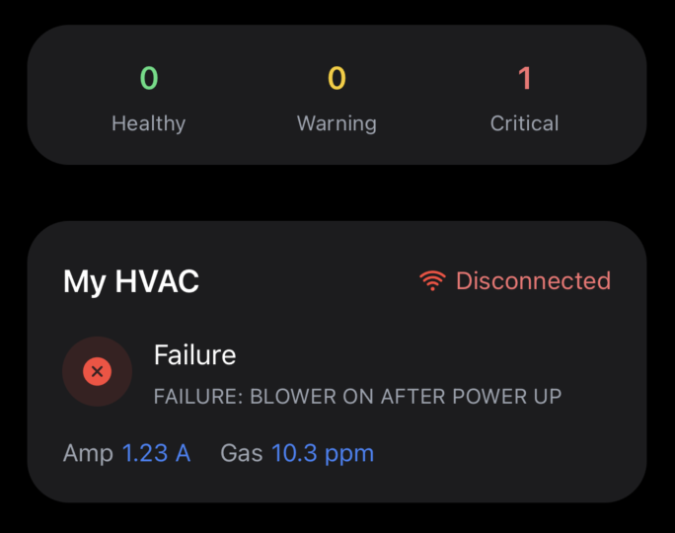Tap the Failure heading
The height and width of the screenshot is (533, 675).
coord(195,355)
